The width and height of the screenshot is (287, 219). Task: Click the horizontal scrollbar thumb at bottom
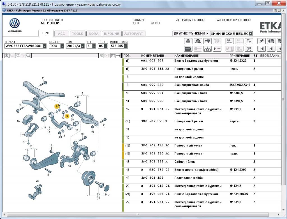[138, 215]
